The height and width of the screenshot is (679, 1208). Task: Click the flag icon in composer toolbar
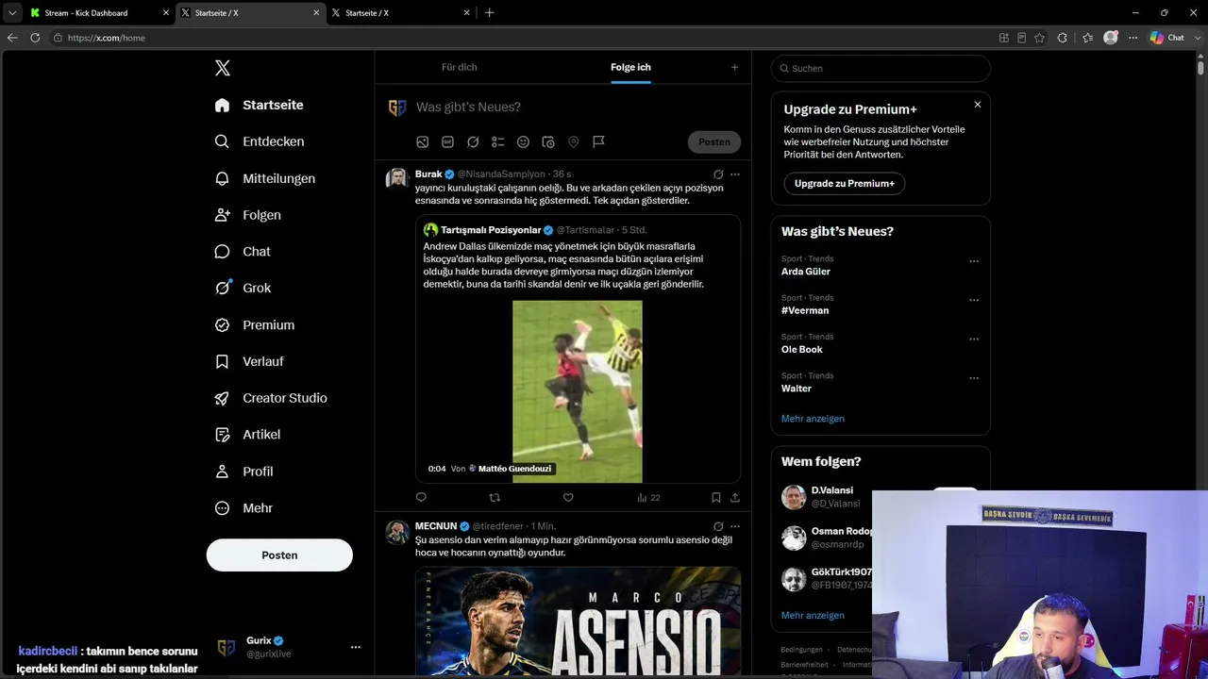(598, 141)
